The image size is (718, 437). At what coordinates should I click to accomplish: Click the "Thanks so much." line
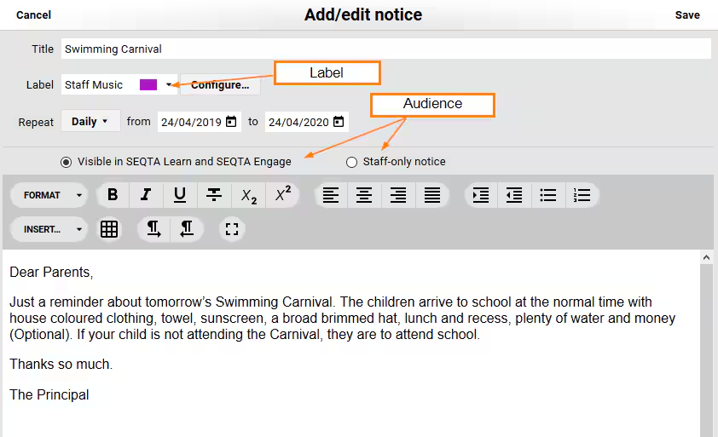click(61, 365)
